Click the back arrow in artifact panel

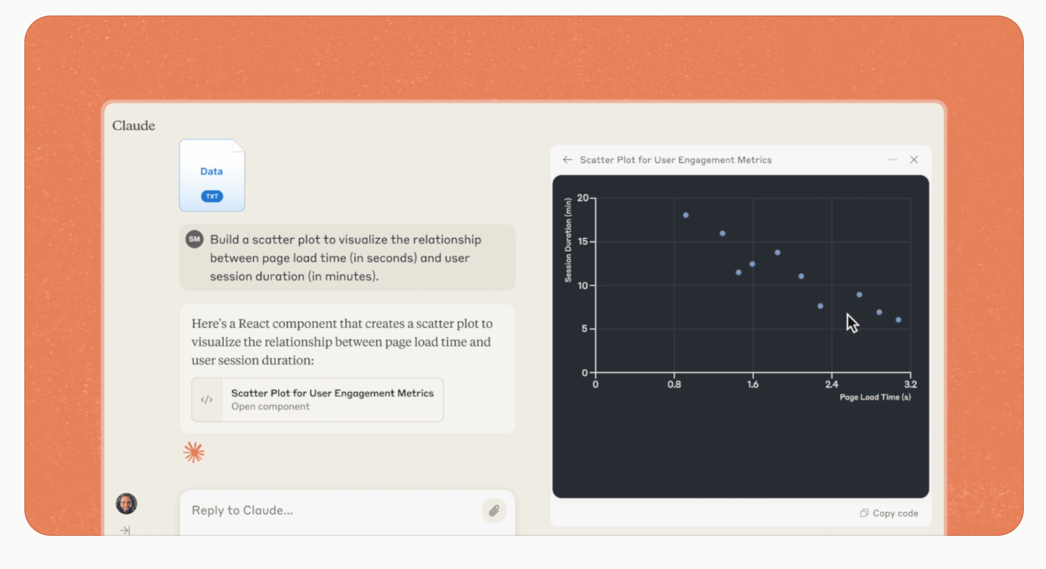(567, 160)
